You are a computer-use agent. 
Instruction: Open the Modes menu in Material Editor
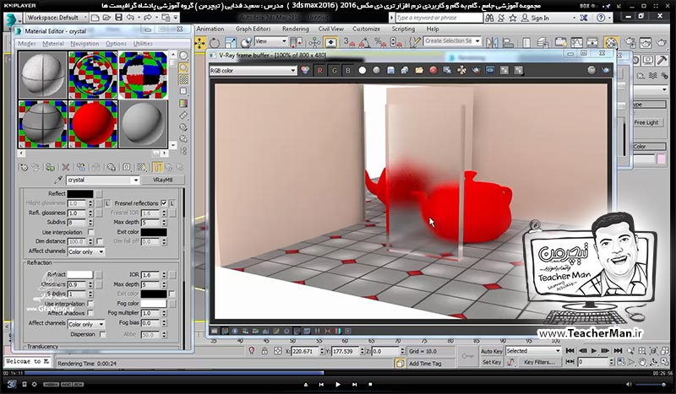pyautogui.click(x=27, y=44)
